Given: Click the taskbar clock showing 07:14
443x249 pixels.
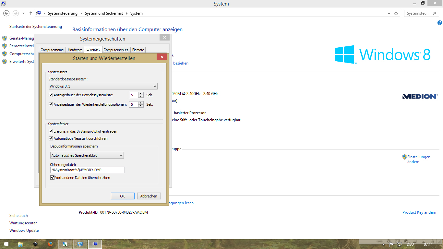Looking at the screenshot, I should [x=428, y=244].
